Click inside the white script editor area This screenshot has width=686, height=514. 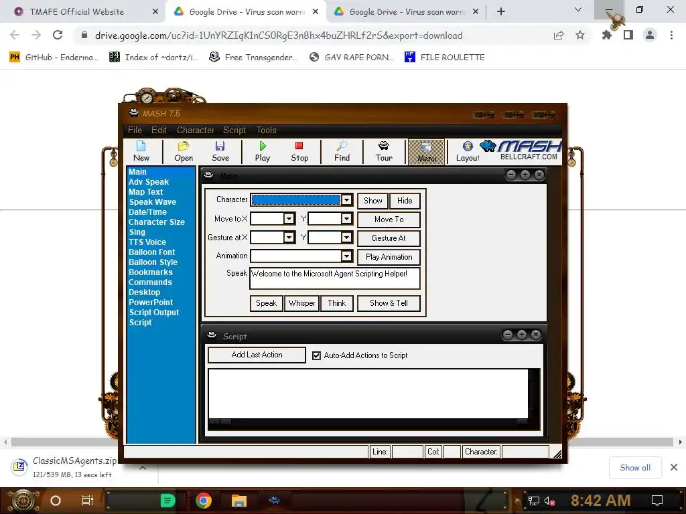click(368, 394)
